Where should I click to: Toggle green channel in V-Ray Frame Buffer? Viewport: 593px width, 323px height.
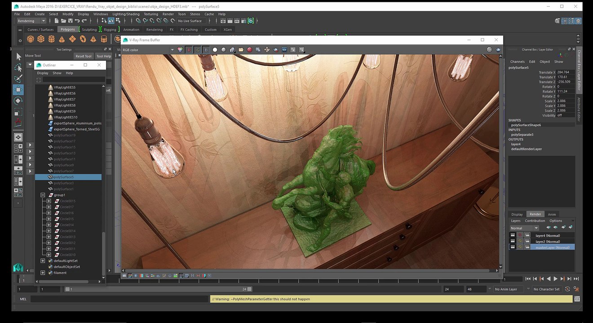tap(198, 50)
